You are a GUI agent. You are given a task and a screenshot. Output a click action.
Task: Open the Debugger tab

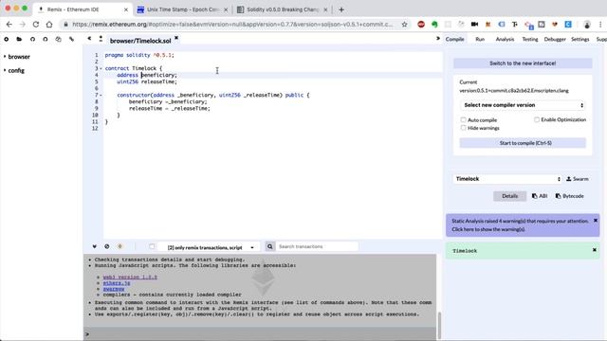(555, 39)
